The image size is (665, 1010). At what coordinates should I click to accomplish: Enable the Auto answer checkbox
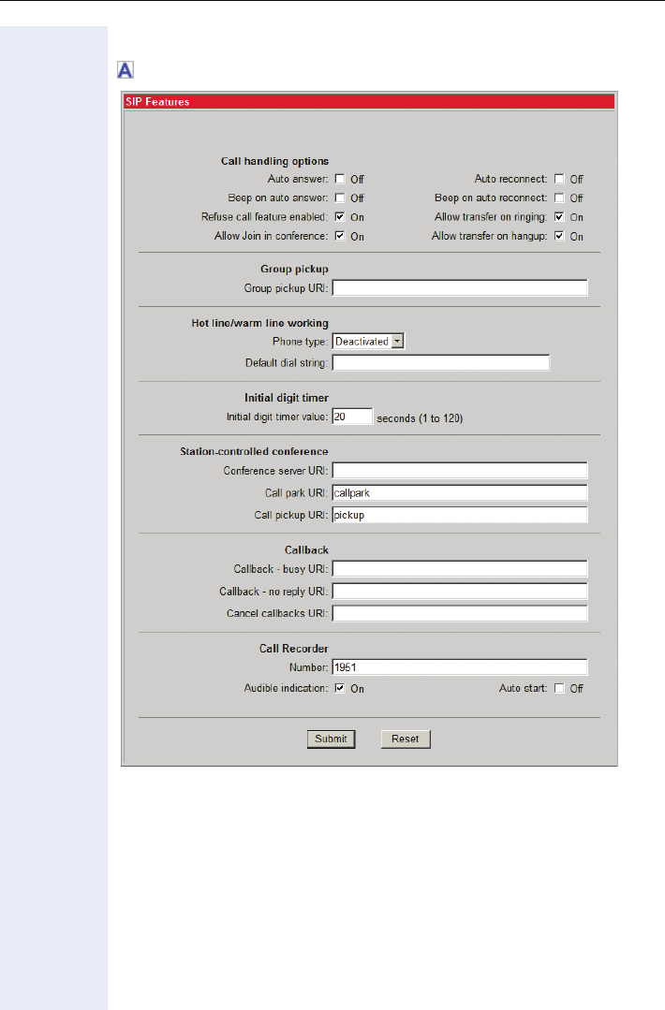click(340, 179)
